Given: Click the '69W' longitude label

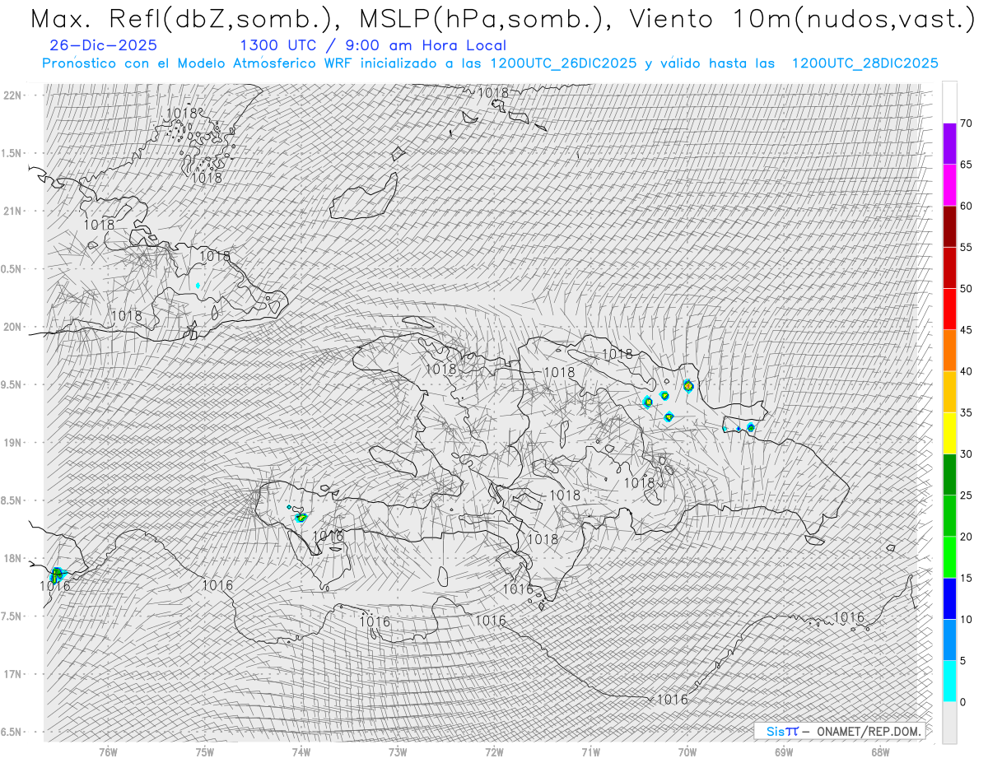Looking at the screenshot, I should (784, 751).
